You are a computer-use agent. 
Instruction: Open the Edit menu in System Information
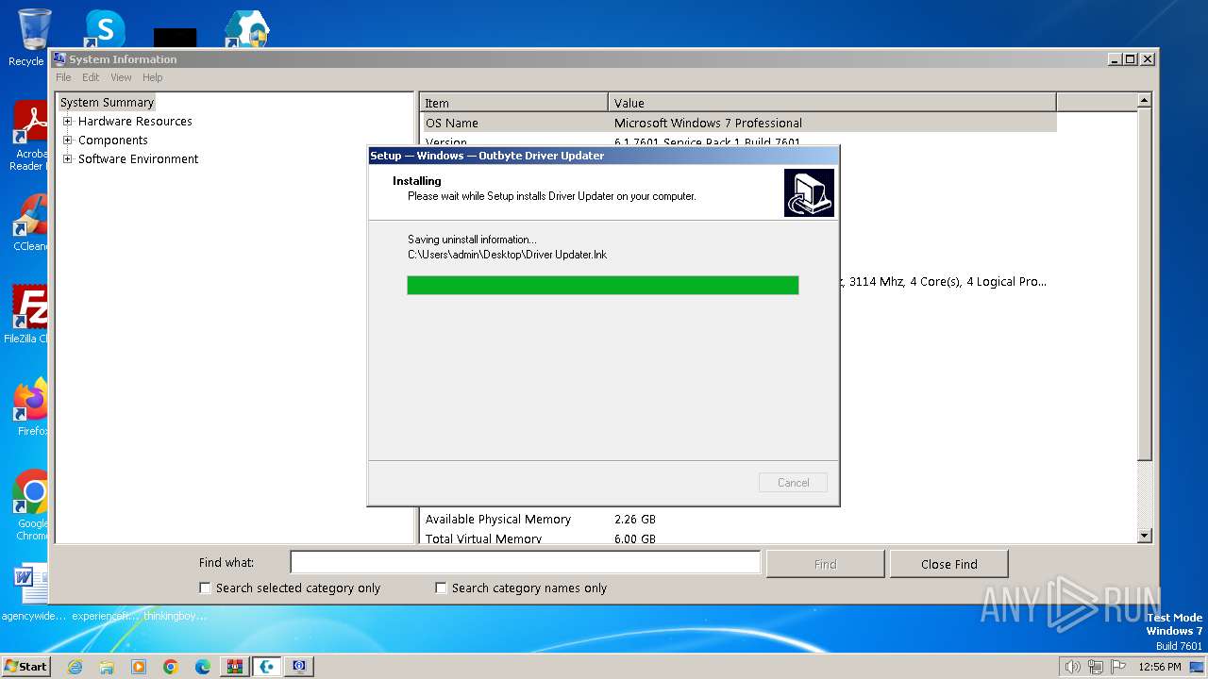[x=91, y=77]
